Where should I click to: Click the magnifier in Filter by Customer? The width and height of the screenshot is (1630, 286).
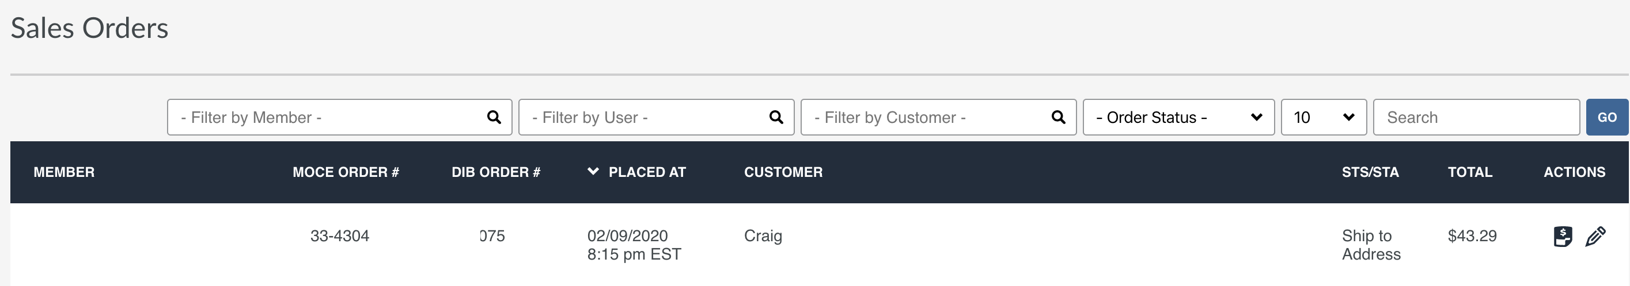[1059, 117]
